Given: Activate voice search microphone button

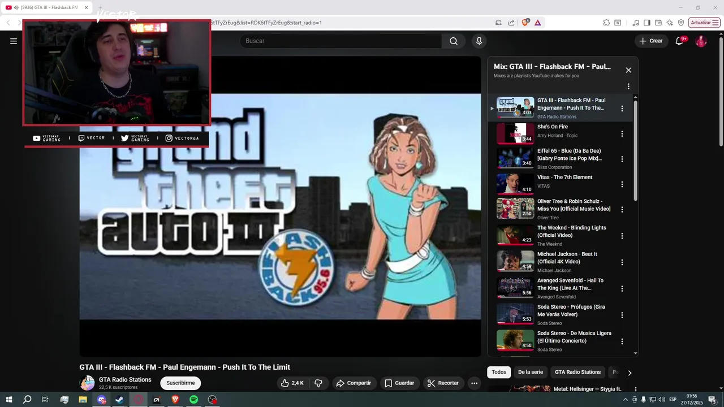Looking at the screenshot, I should tap(479, 41).
